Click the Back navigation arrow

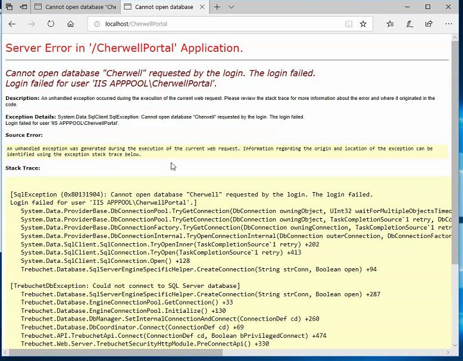(12, 24)
